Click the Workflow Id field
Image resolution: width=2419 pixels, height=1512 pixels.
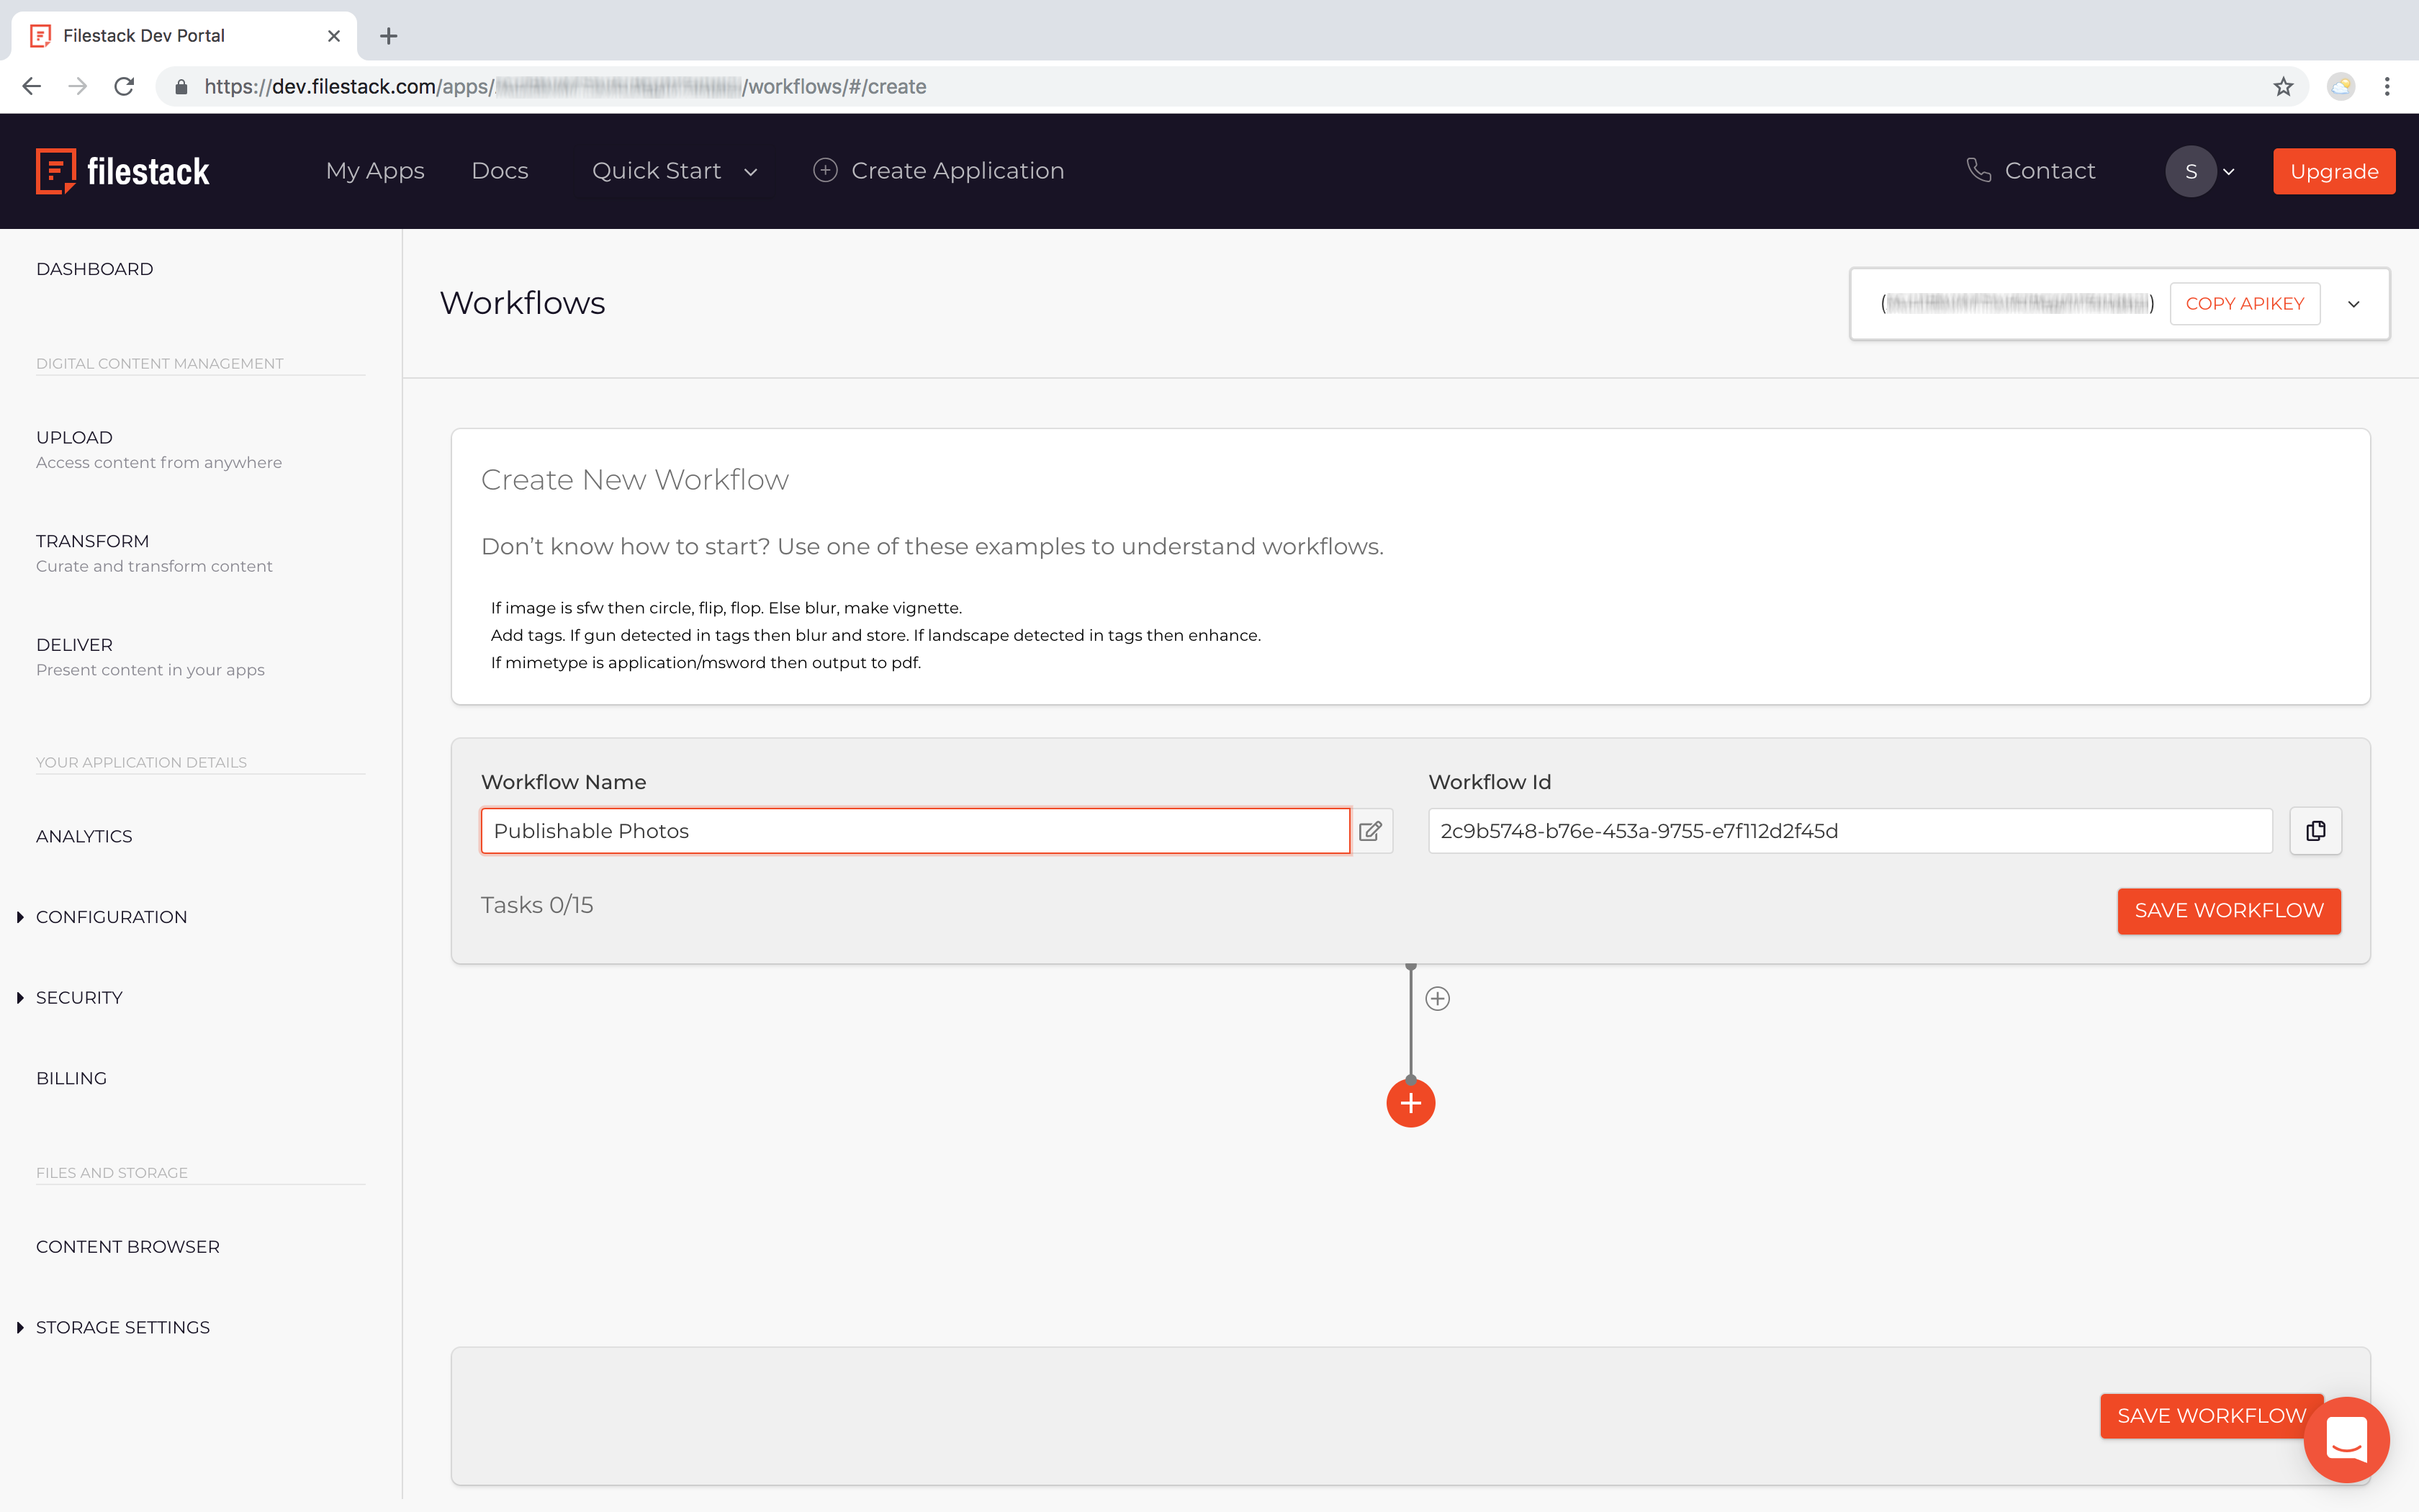point(1850,831)
